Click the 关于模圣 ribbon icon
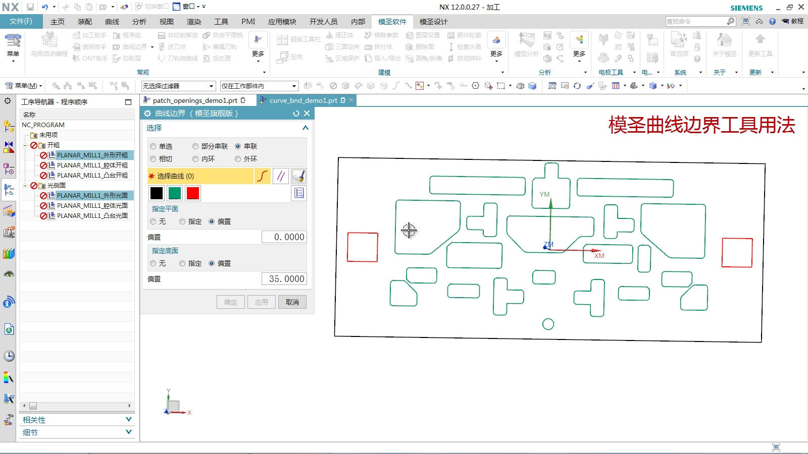 [724, 44]
